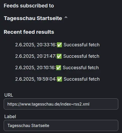Click the 20:21:47 Successful fetch entry
Viewport: 122px width, 133px height.
[57, 56]
